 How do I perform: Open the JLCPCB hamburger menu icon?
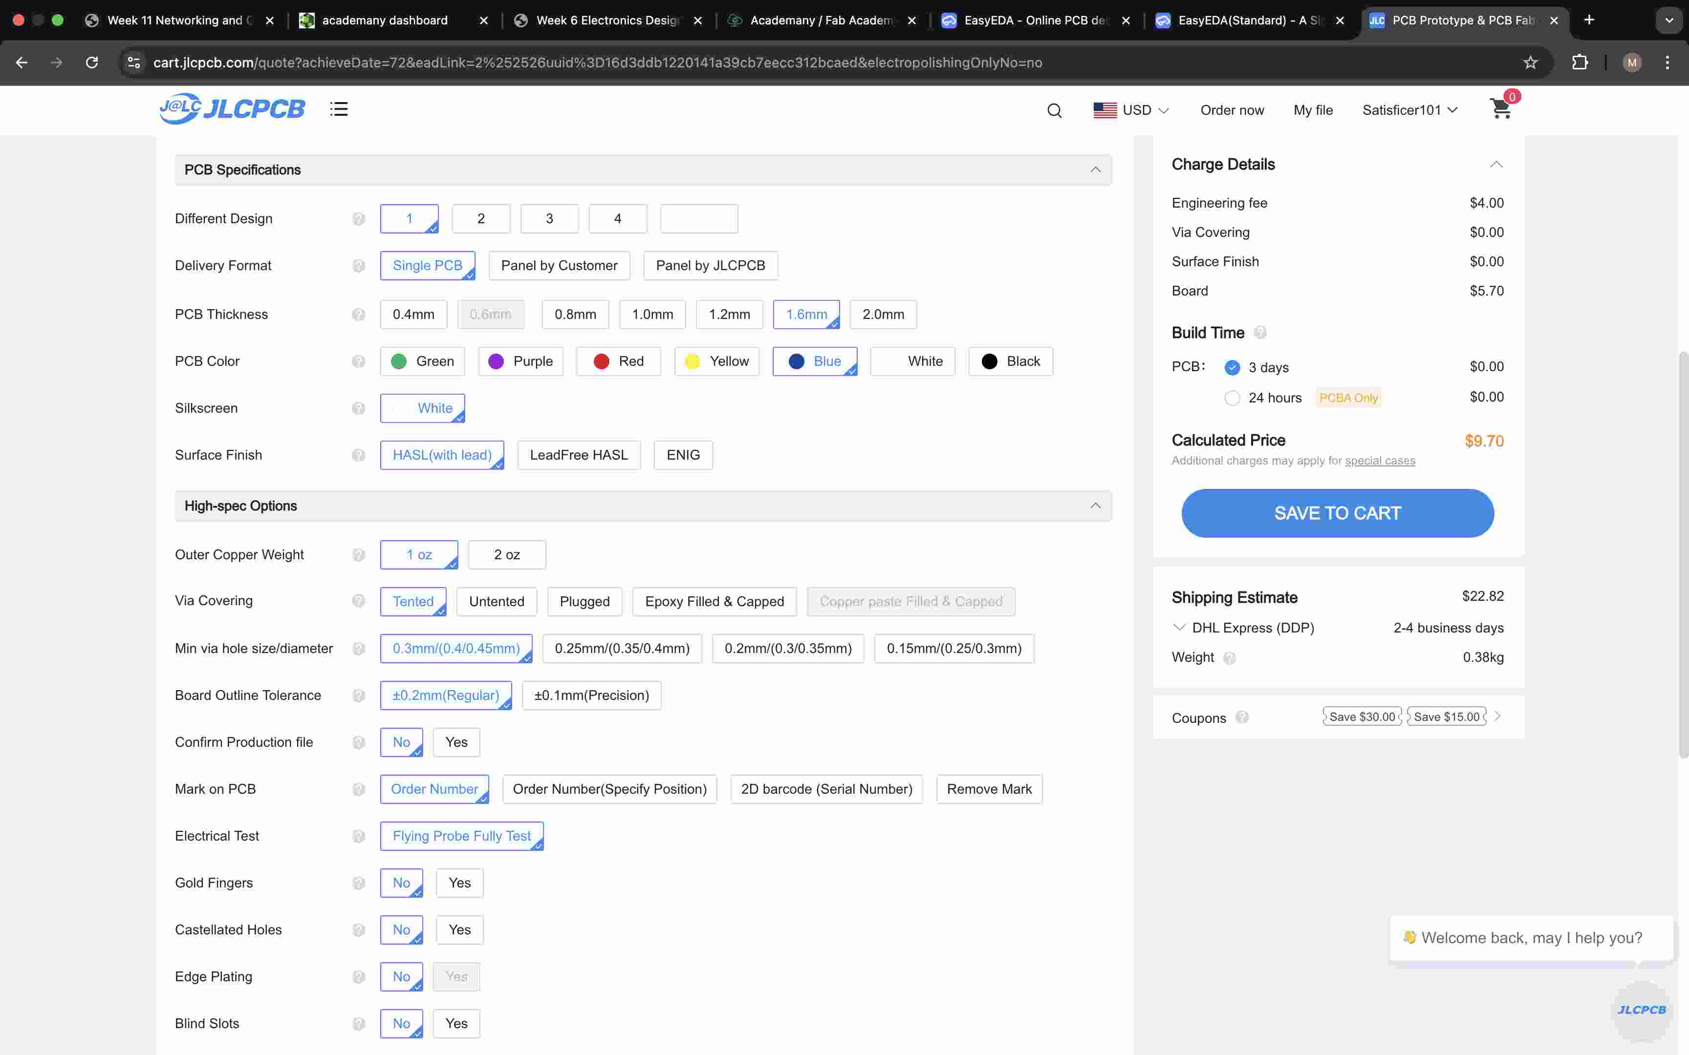pyautogui.click(x=339, y=109)
